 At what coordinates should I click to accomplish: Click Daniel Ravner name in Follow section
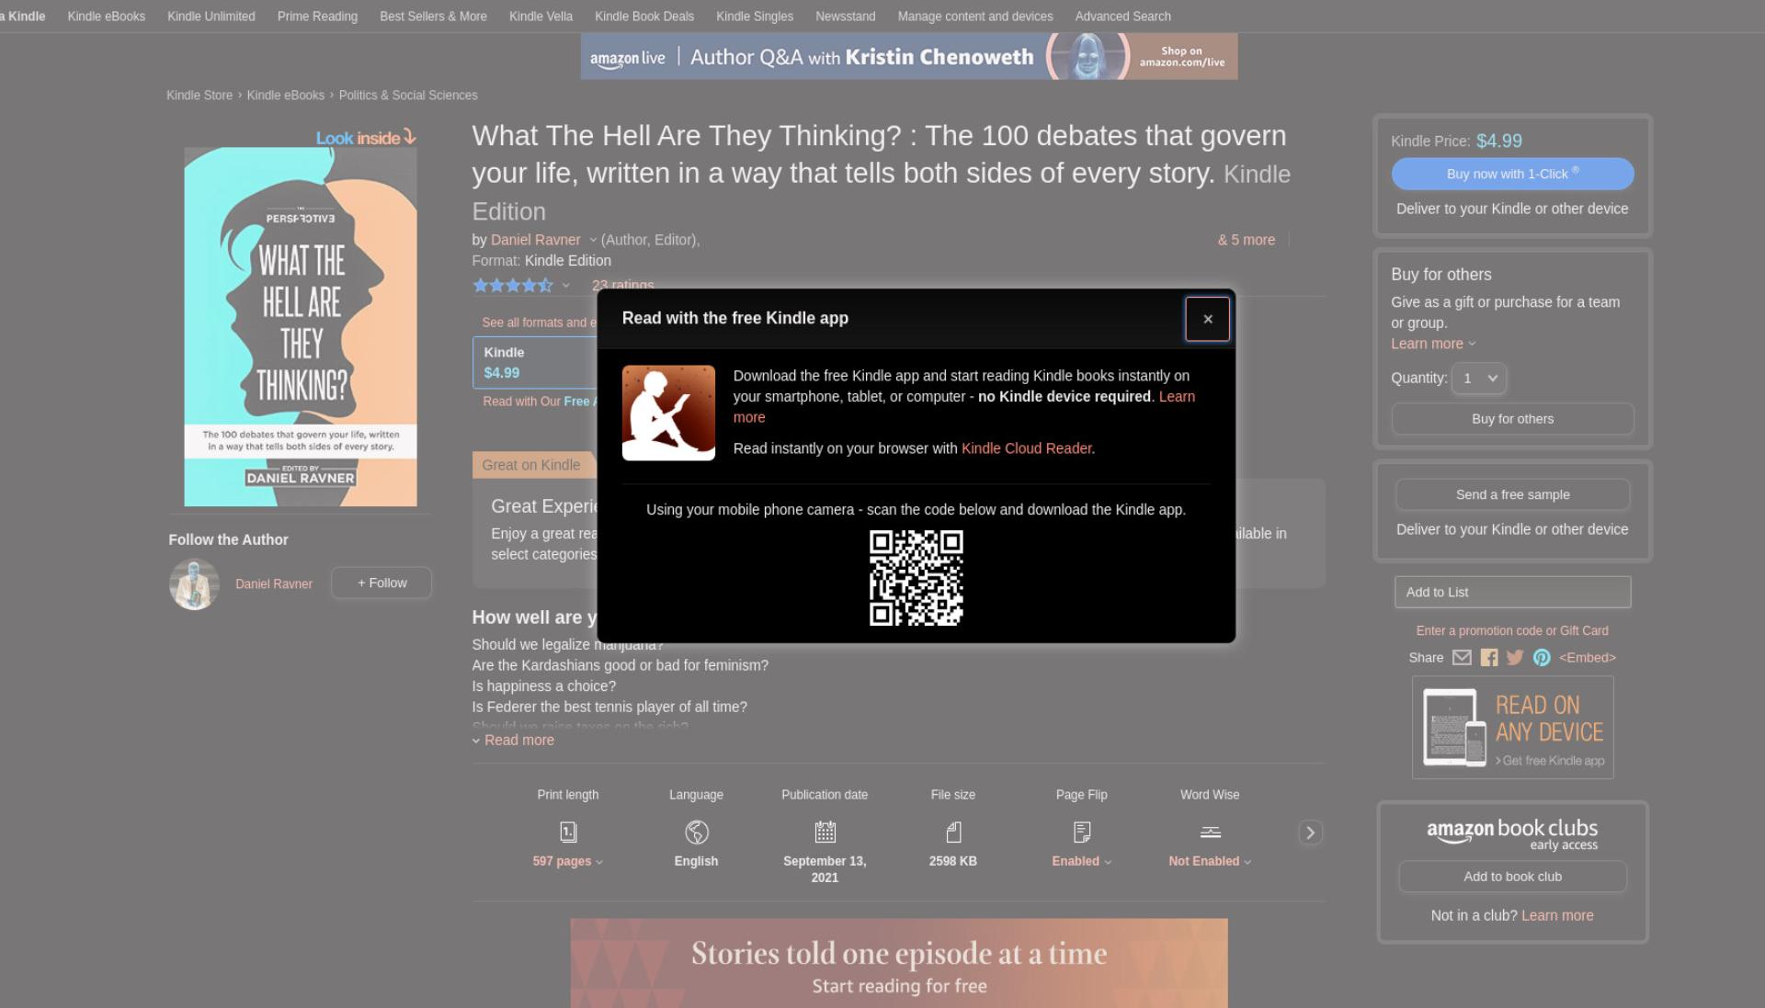click(274, 583)
